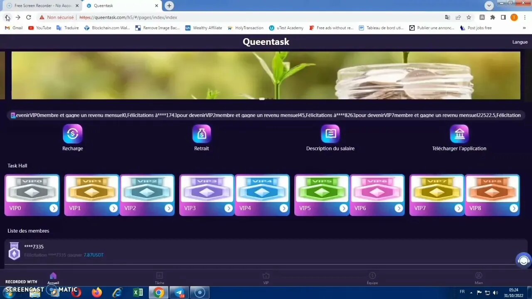Click the VIP6 card arrow

pyautogui.click(x=399, y=208)
